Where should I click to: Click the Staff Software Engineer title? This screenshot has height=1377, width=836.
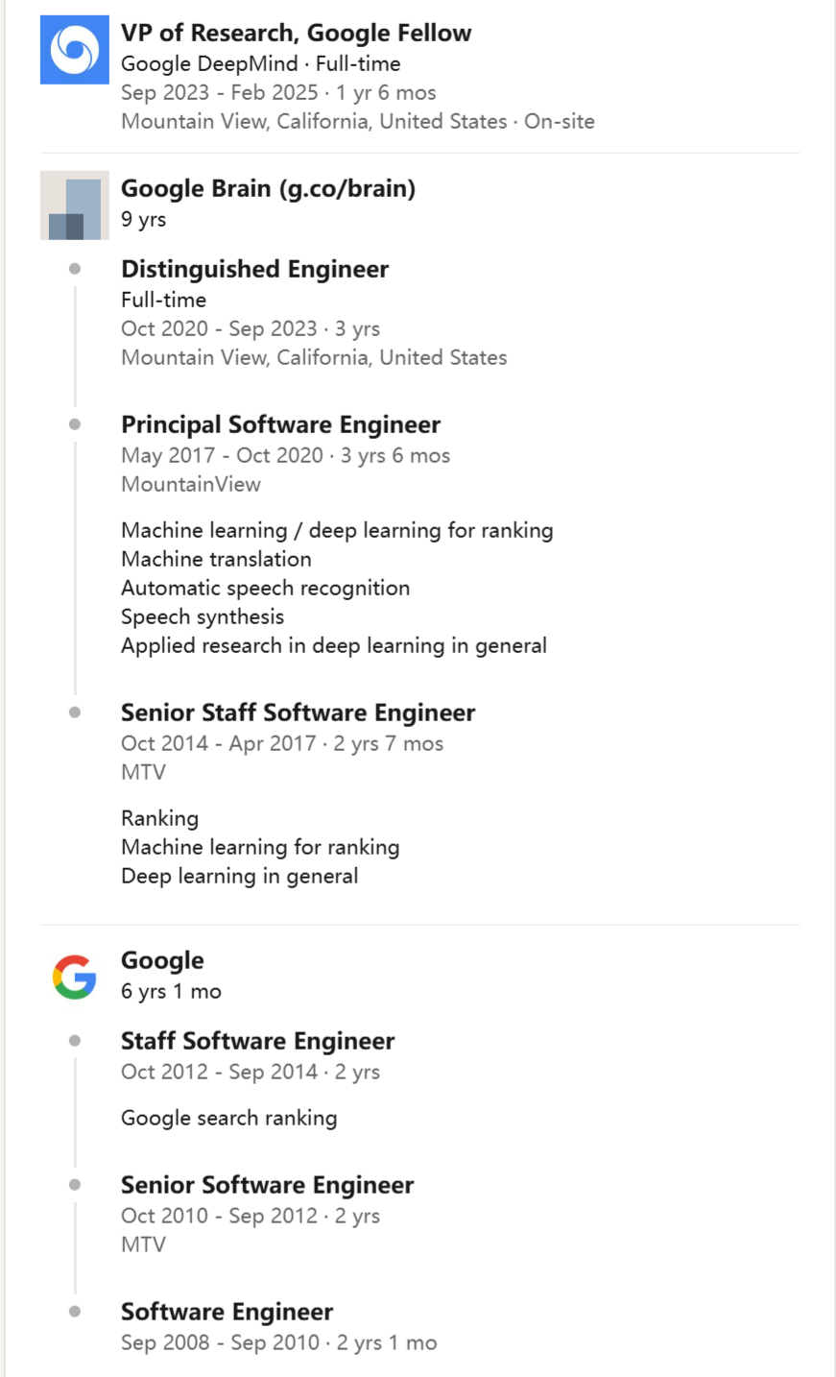tap(257, 1041)
